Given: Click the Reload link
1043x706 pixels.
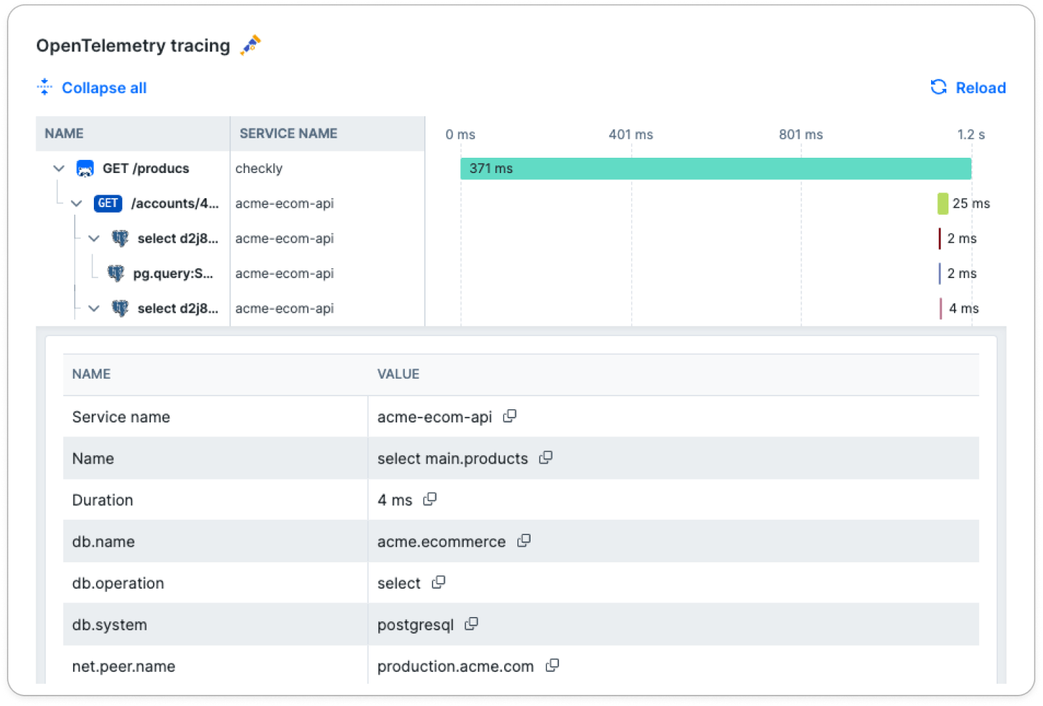Looking at the screenshot, I should pos(980,88).
